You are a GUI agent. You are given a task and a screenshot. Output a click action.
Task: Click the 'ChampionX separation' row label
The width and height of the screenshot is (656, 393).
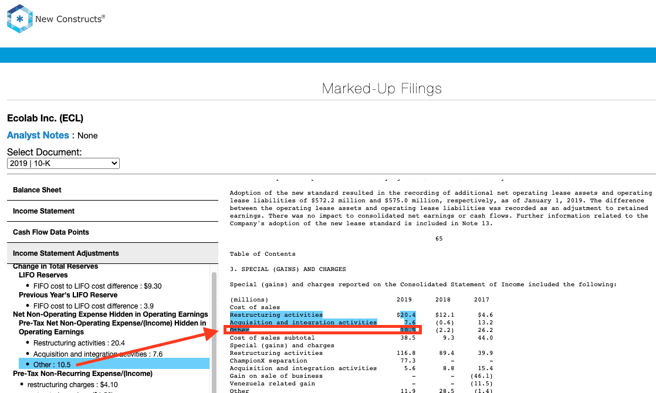coord(269,360)
